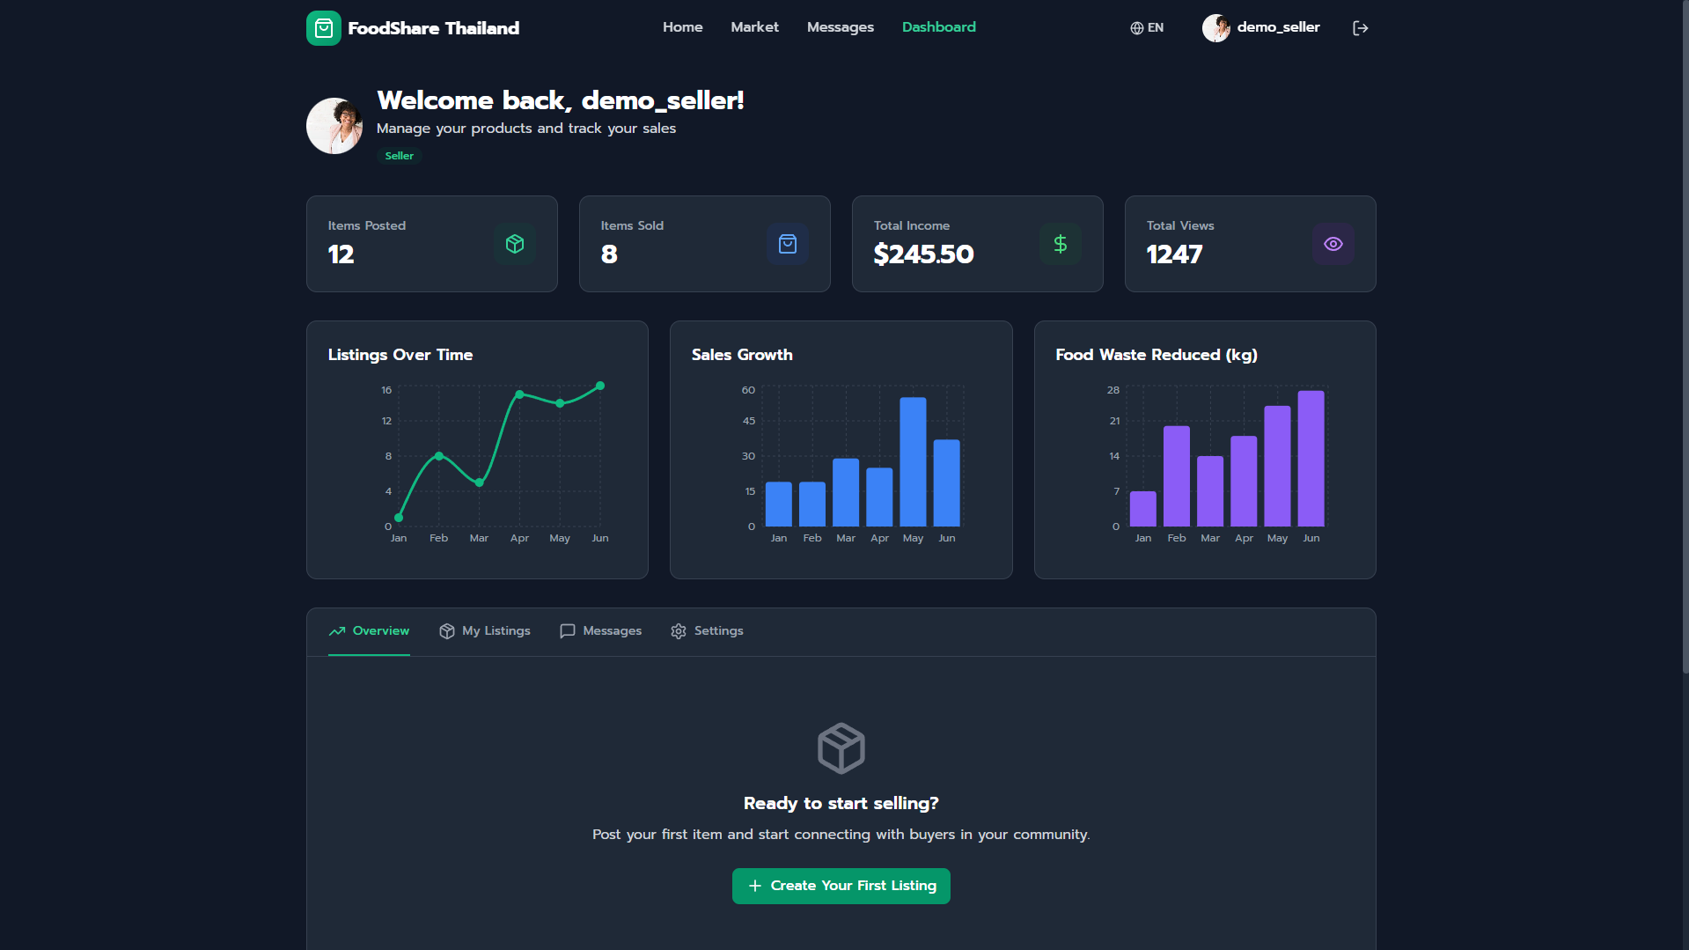This screenshot has width=1689, height=950.
Task: Click the FoodShare Thailand logo icon
Action: [x=323, y=27]
